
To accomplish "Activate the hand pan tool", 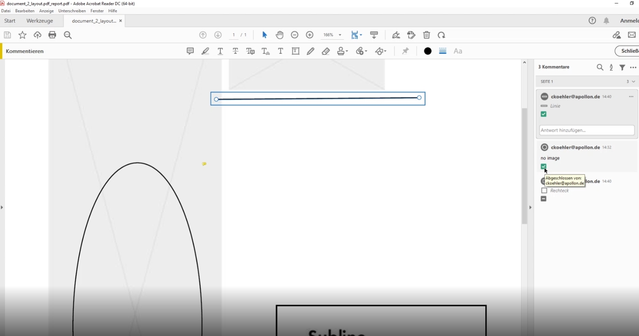I will [280, 35].
